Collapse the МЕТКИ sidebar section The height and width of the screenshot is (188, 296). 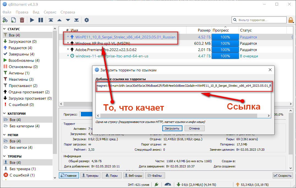pyautogui.click(x=4, y=135)
